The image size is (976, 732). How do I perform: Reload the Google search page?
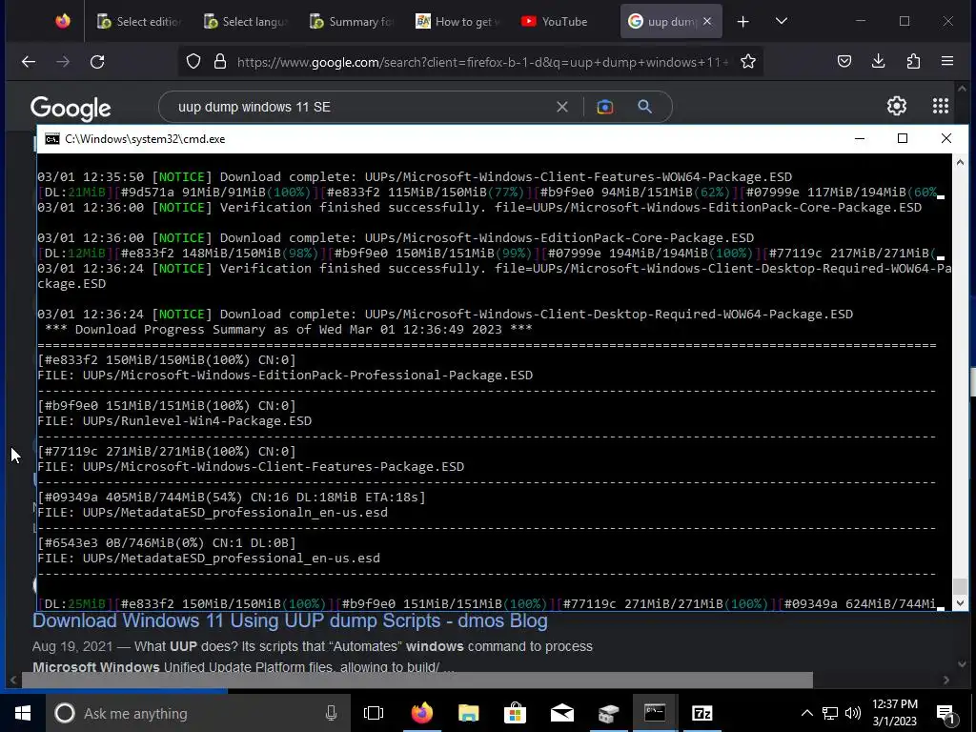[97, 62]
